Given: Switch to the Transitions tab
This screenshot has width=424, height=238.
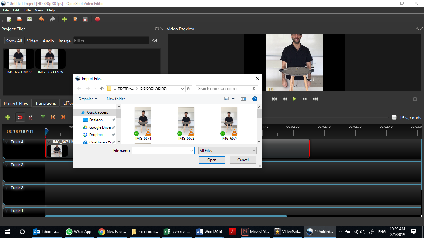Looking at the screenshot, I should point(45,103).
